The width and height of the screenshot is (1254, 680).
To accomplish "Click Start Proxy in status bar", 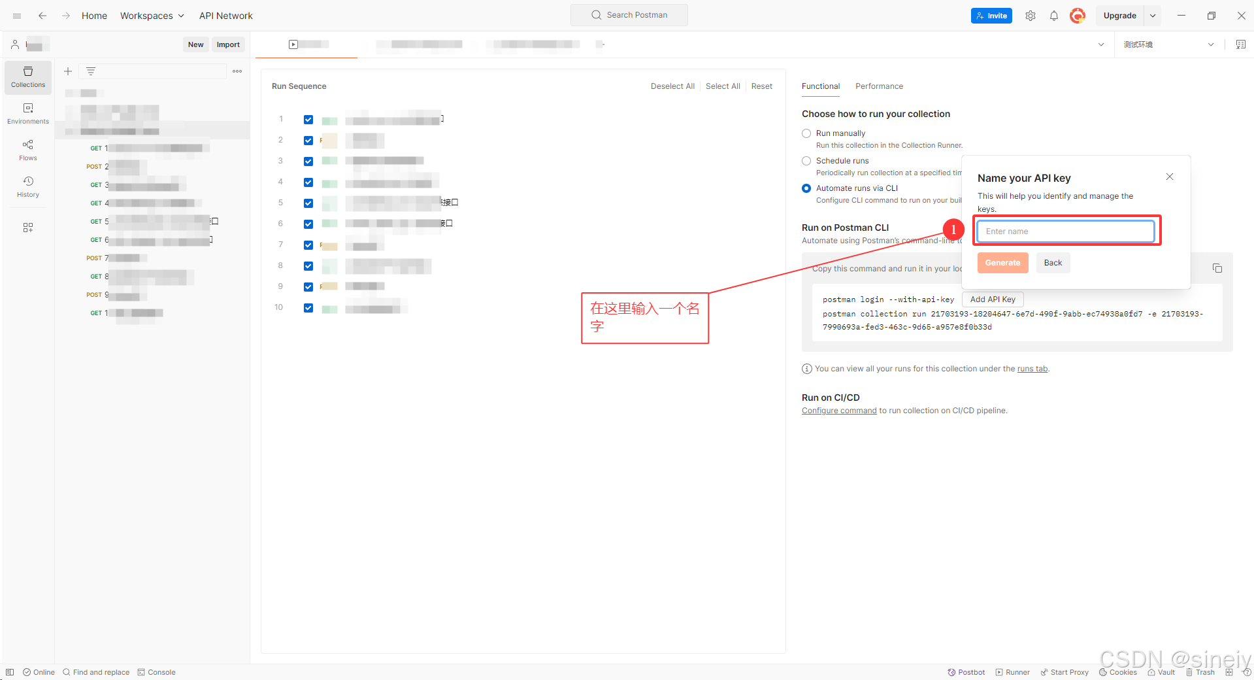I will (1064, 672).
